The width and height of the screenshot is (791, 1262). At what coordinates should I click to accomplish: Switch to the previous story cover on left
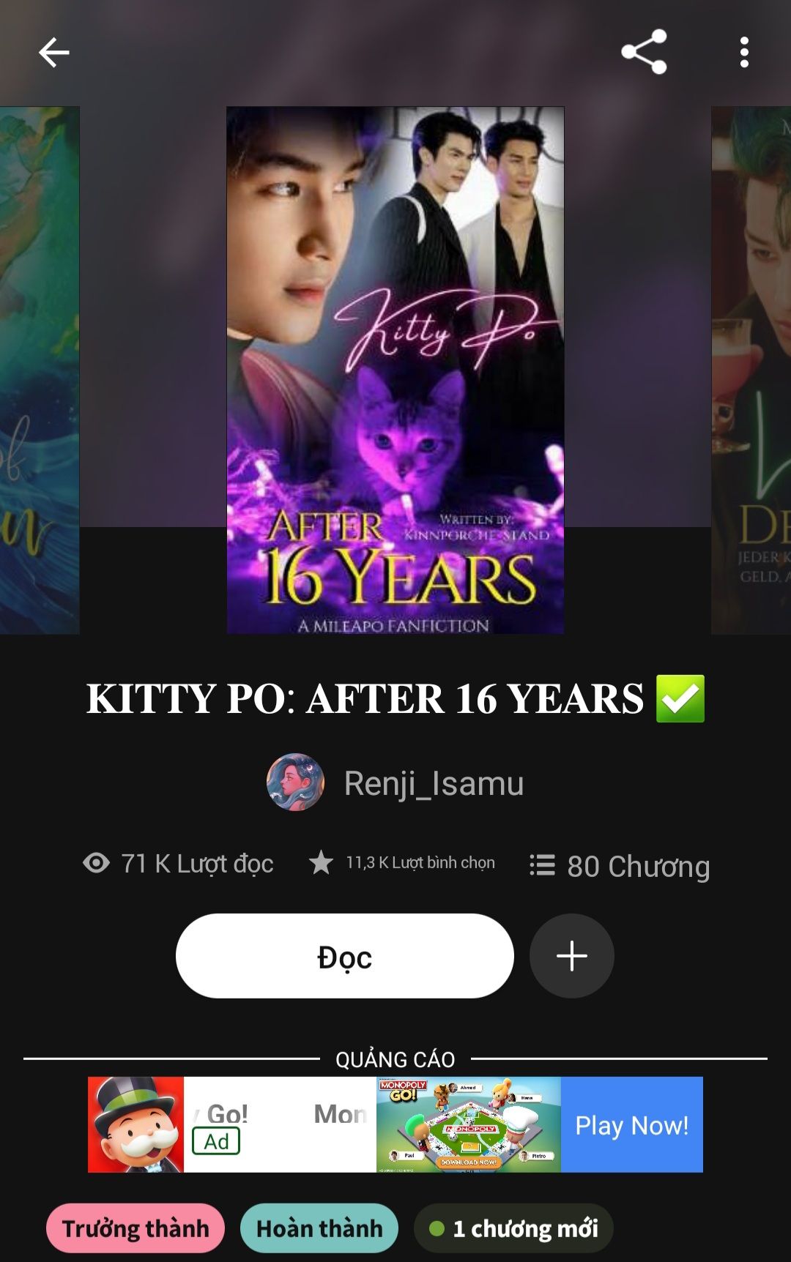pyautogui.click(x=40, y=370)
